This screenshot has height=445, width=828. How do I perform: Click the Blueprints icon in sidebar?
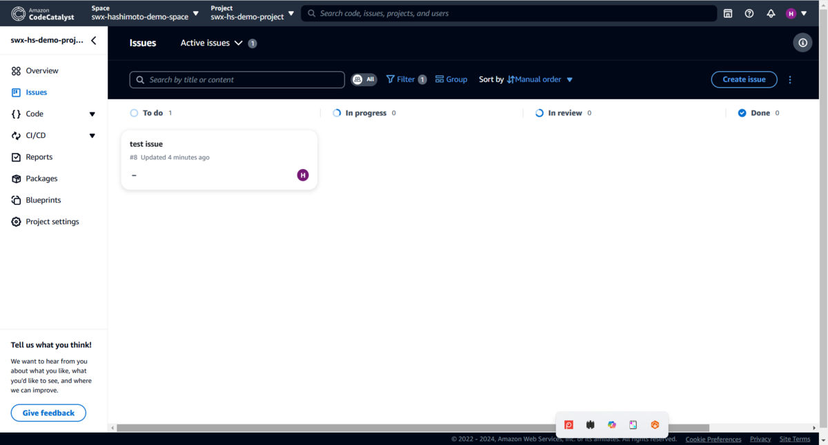point(16,200)
